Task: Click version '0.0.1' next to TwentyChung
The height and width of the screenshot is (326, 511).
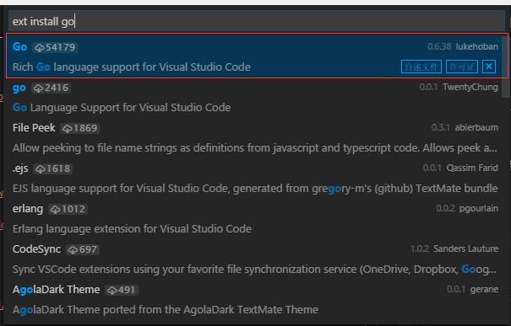Action: (x=428, y=87)
